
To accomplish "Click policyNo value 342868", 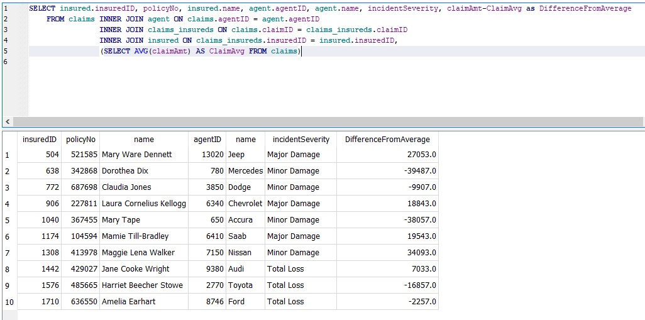I will 80,171.
